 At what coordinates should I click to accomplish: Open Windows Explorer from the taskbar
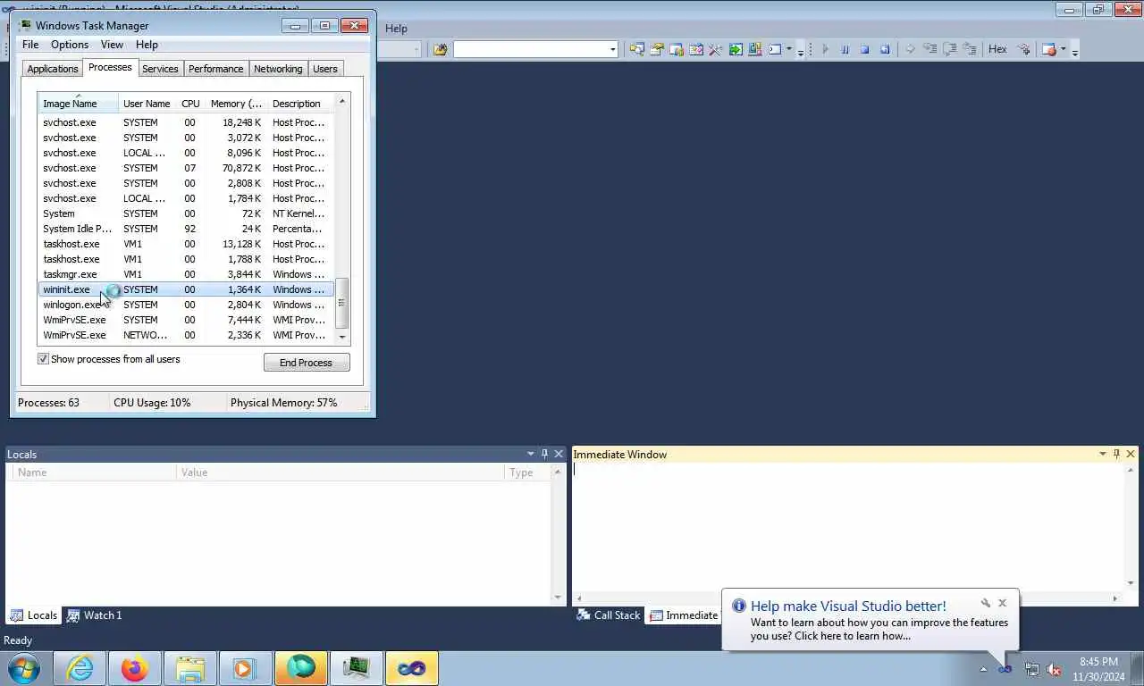point(190,668)
